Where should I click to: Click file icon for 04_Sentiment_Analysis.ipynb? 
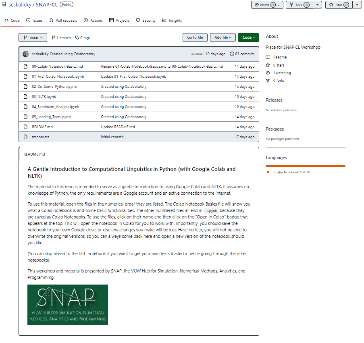tap(25, 107)
